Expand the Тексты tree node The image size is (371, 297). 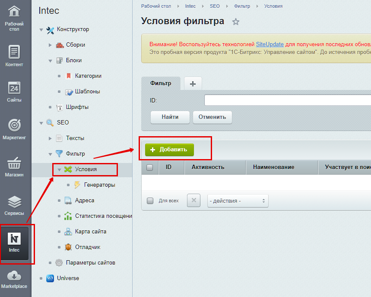click(x=50, y=138)
